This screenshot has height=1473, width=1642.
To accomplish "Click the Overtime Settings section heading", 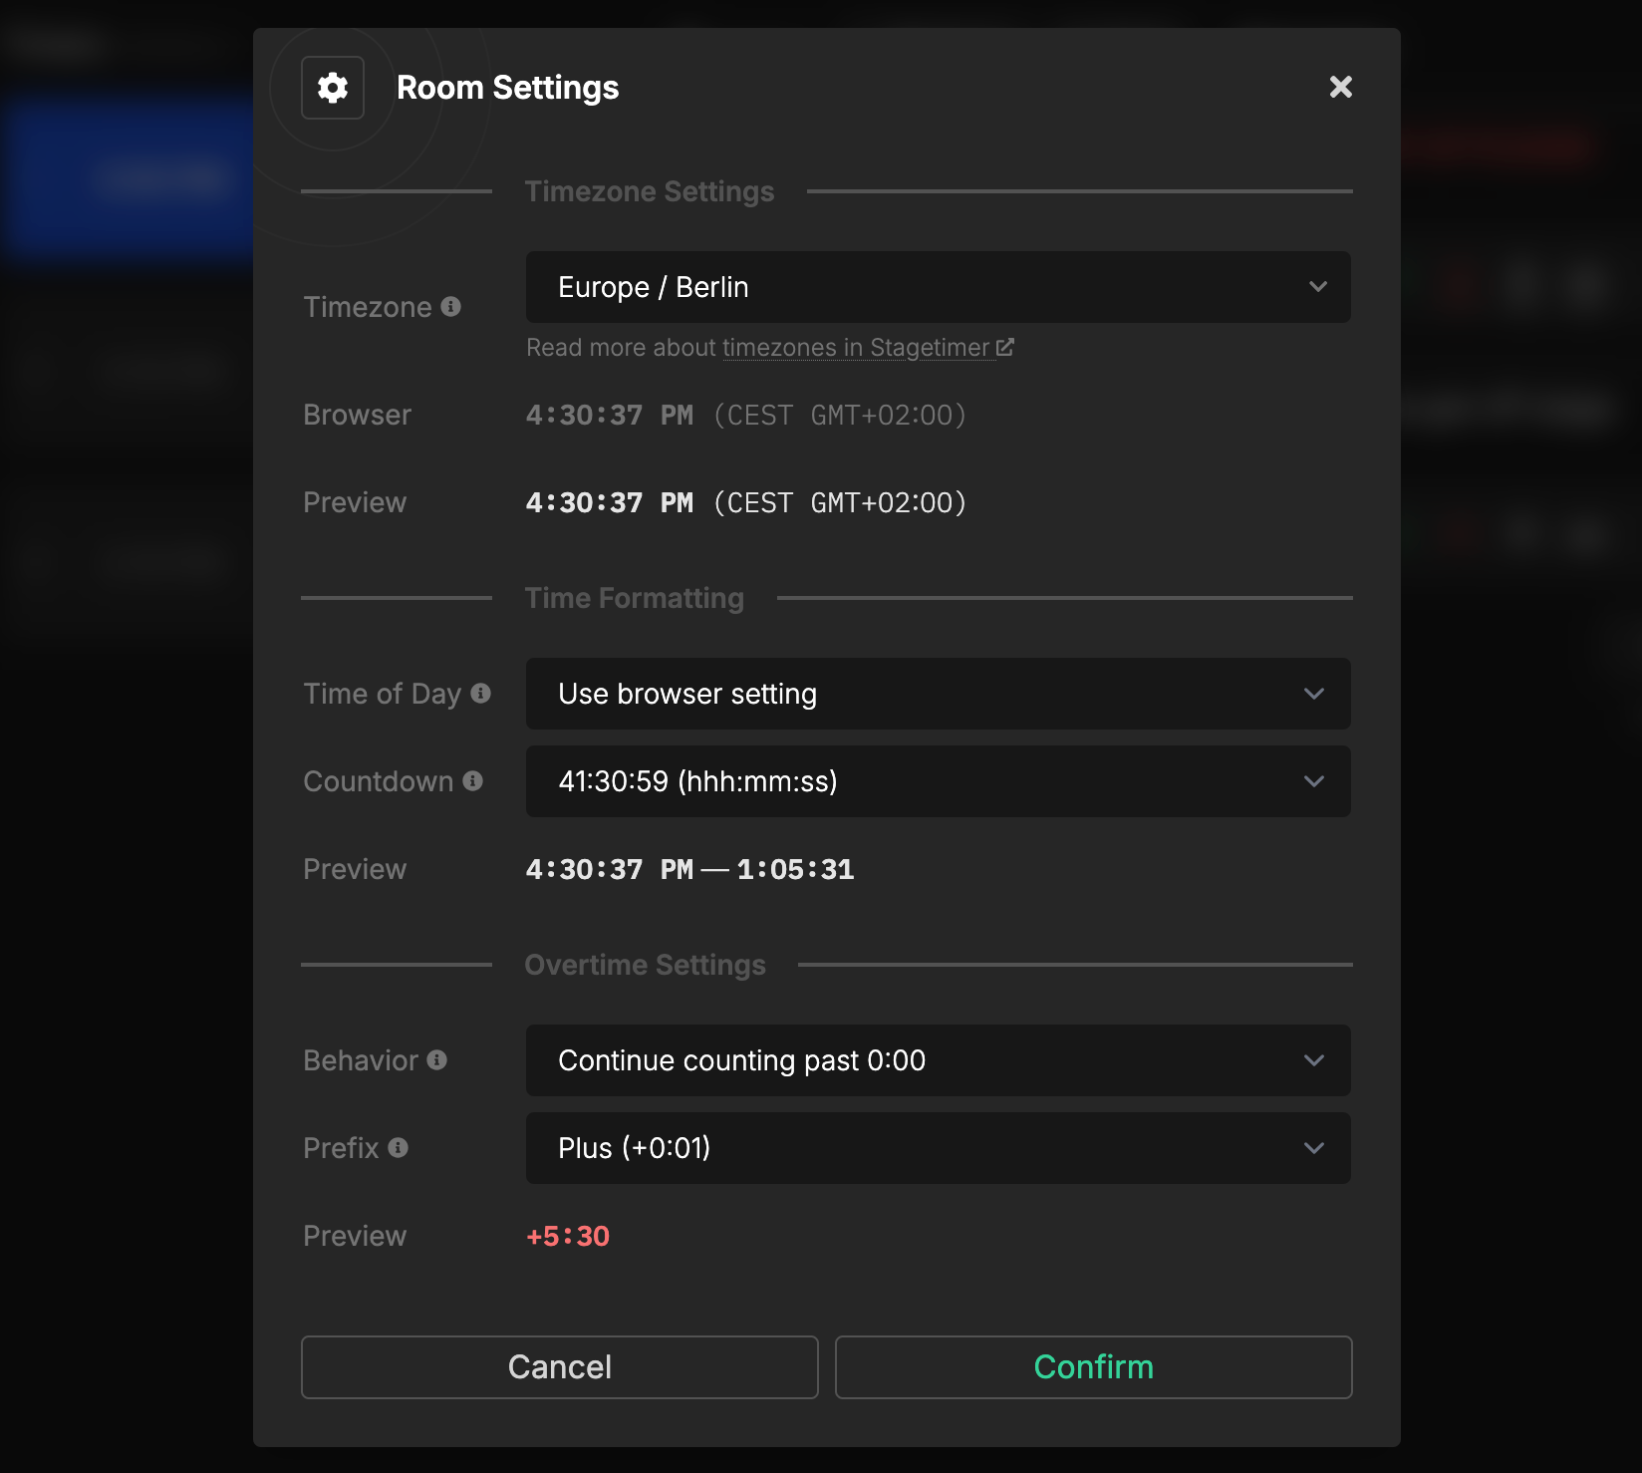I will coord(645,965).
